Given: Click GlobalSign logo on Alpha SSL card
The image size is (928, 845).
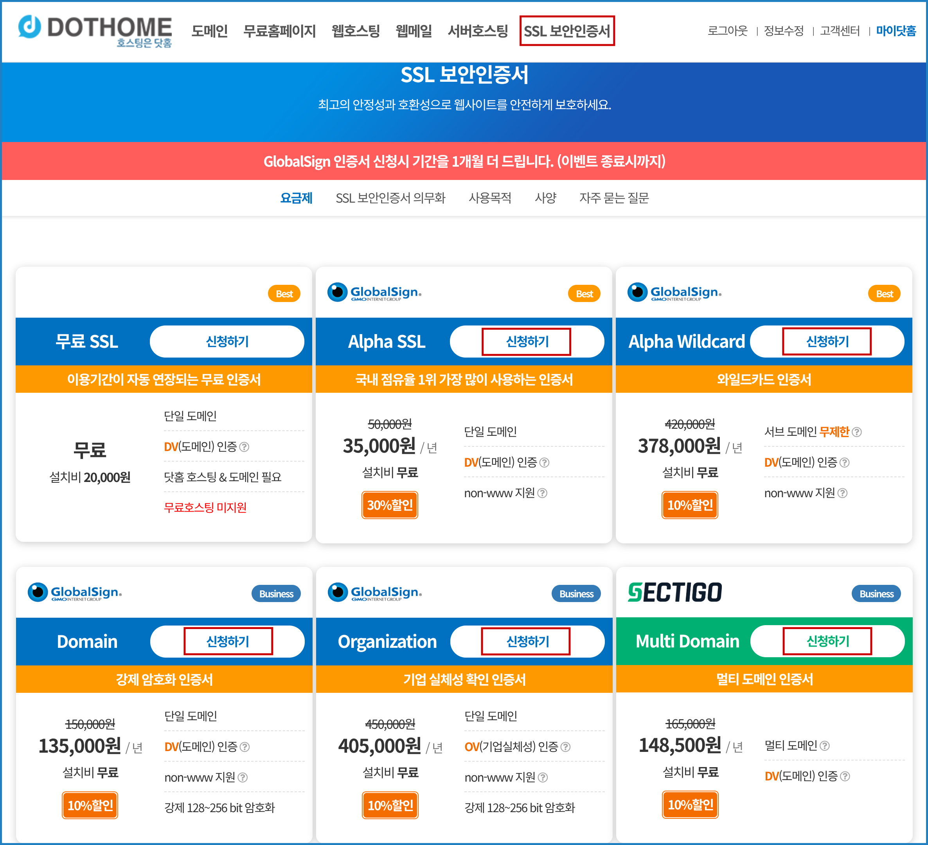Looking at the screenshot, I should 374,293.
